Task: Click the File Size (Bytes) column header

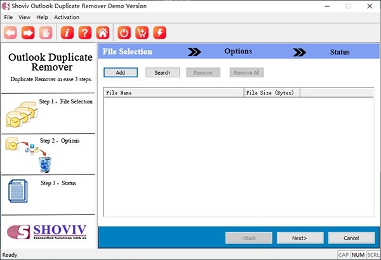Action: click(x=271, y=93)
